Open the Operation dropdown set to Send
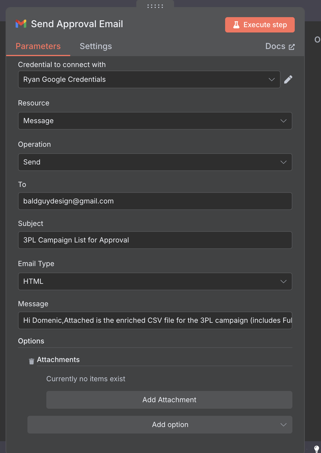 point(155,162)
